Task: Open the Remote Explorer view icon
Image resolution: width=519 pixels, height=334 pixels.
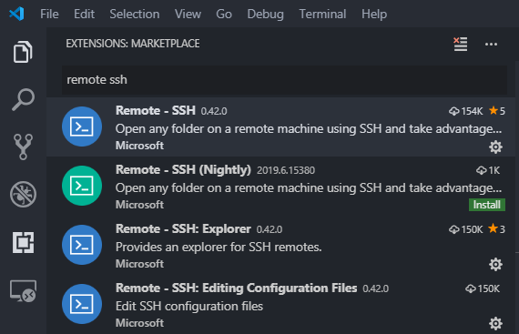Action: point(23,291)
